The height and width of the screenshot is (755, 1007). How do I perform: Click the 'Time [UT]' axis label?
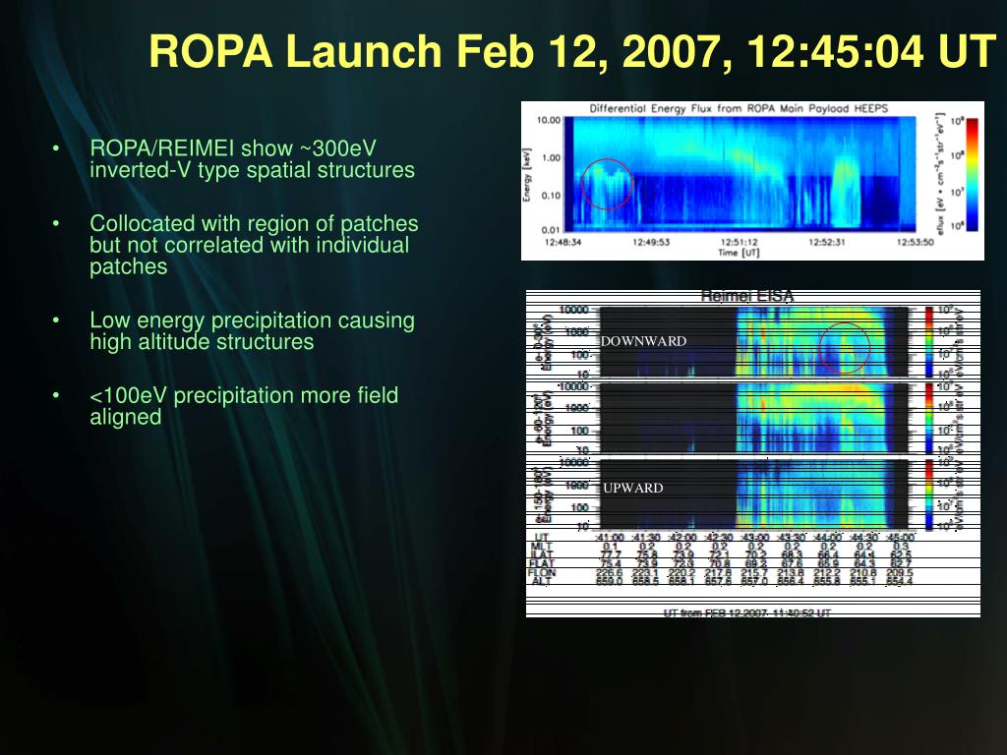click(739, 253)
